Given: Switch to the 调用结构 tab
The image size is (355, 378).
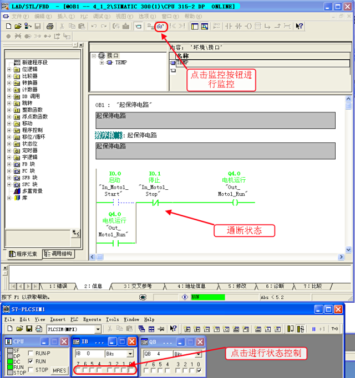Looking at the screenshot, I should [x=59, y=253].
